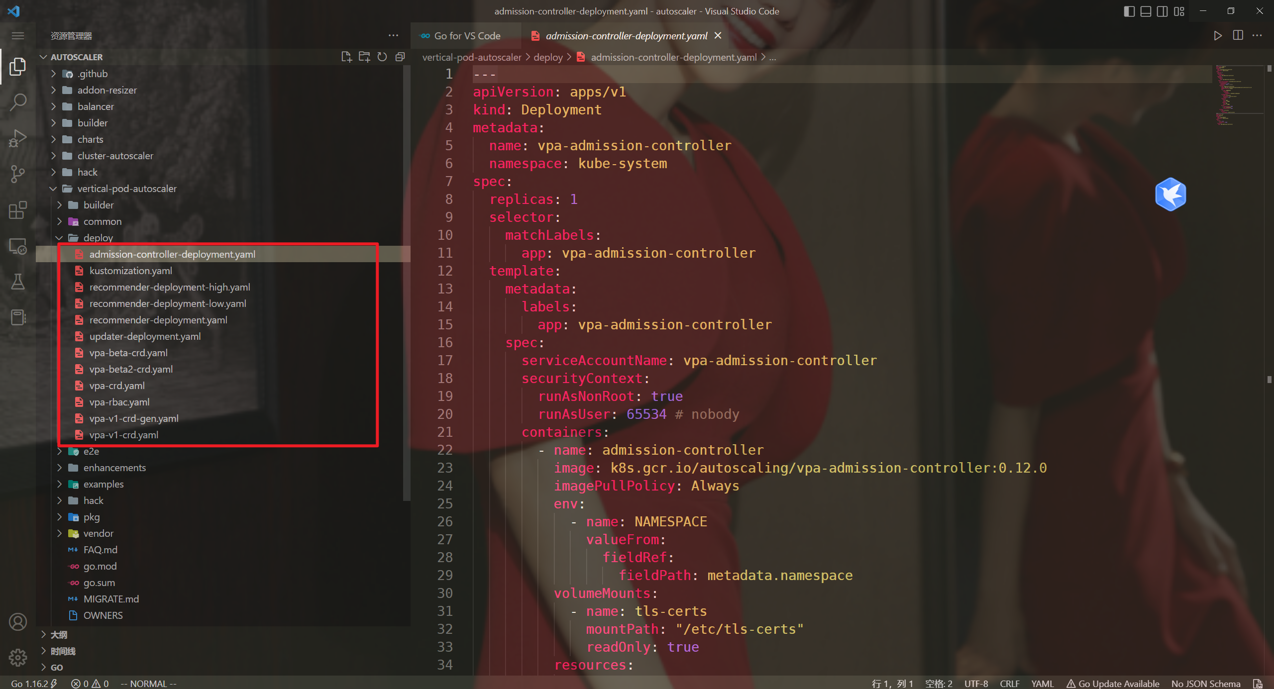
Task: Open the Explorer view in activity bar
Action: click(x=18, y=67)
